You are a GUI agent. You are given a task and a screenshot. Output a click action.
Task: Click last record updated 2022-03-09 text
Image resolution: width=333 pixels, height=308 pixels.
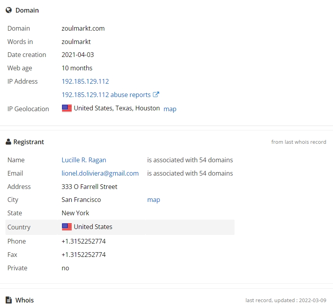point(286,300)
